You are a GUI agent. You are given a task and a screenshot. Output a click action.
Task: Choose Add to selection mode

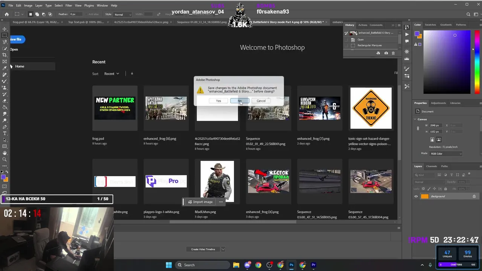click(37, 14)
